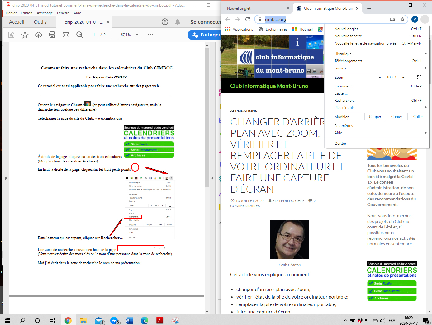
Task: Bookmark this page with Chrome star icon
Action: click(402, 19)
